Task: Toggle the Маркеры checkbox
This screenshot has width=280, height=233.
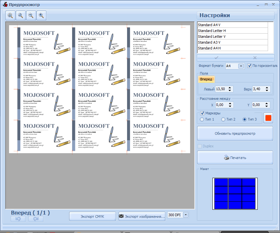Action: tap(202, 113)
